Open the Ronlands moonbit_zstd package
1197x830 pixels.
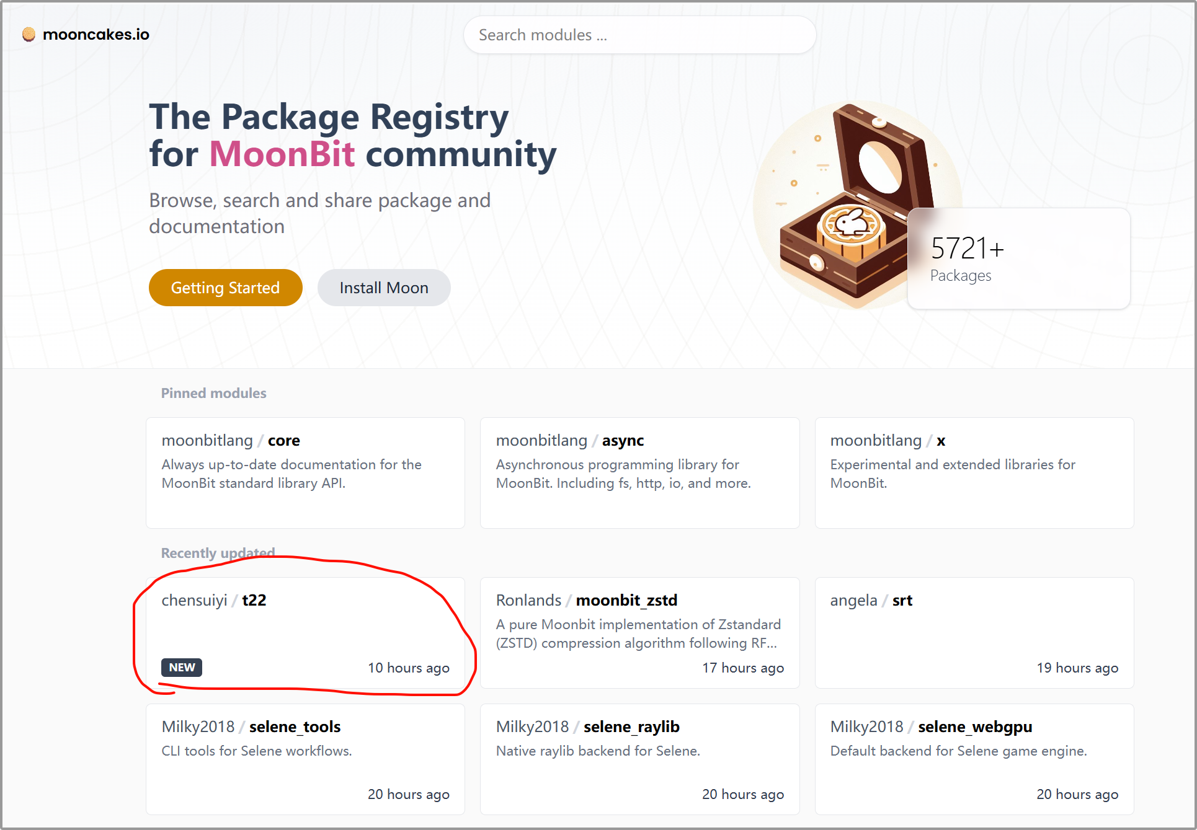pos(640,633)
